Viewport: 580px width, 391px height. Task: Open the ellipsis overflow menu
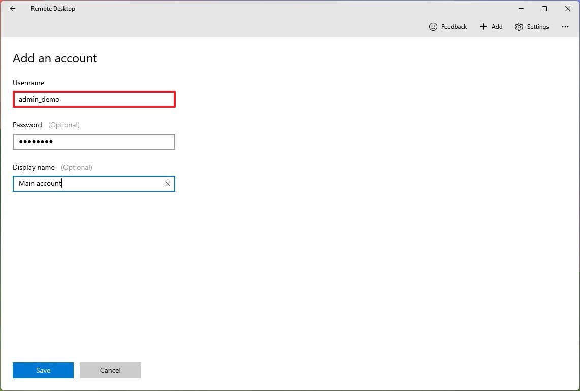[565, 27]
